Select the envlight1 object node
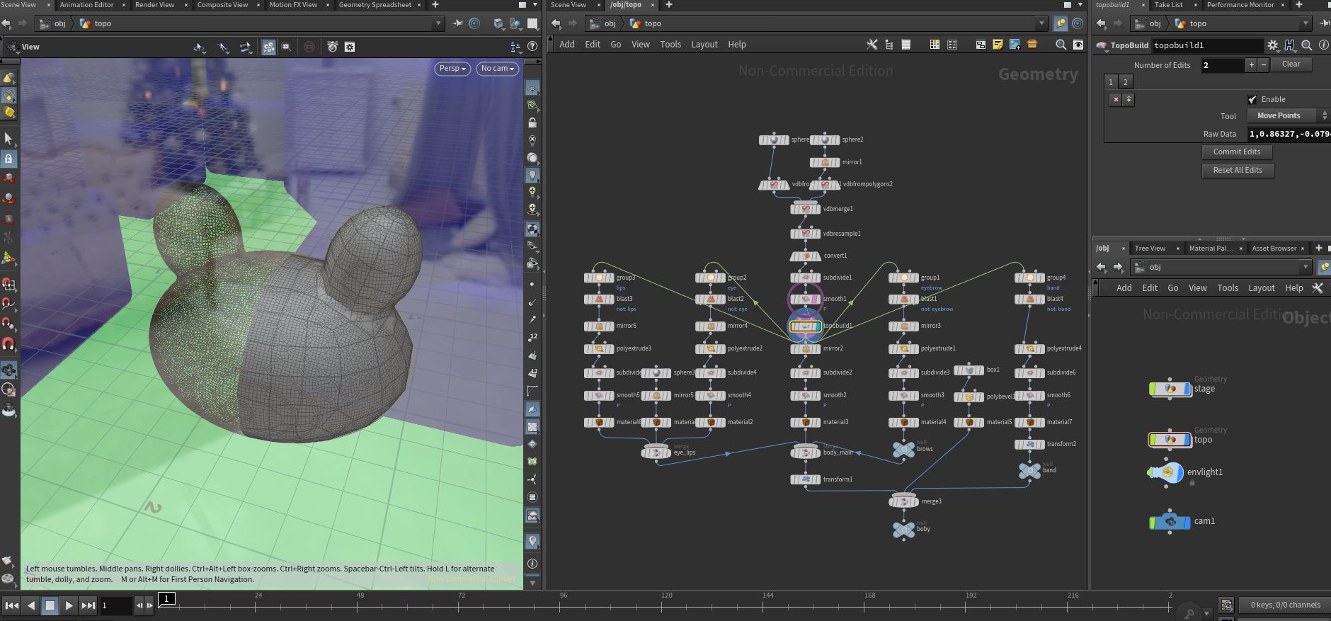The image size is (1331, 621). 1166,472
